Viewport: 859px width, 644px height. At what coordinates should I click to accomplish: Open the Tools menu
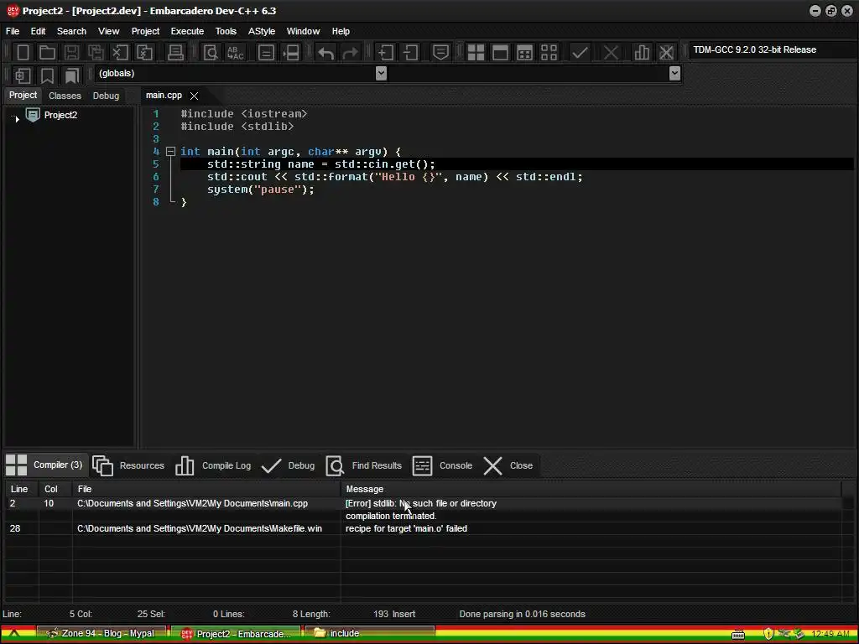coord(226,31)
